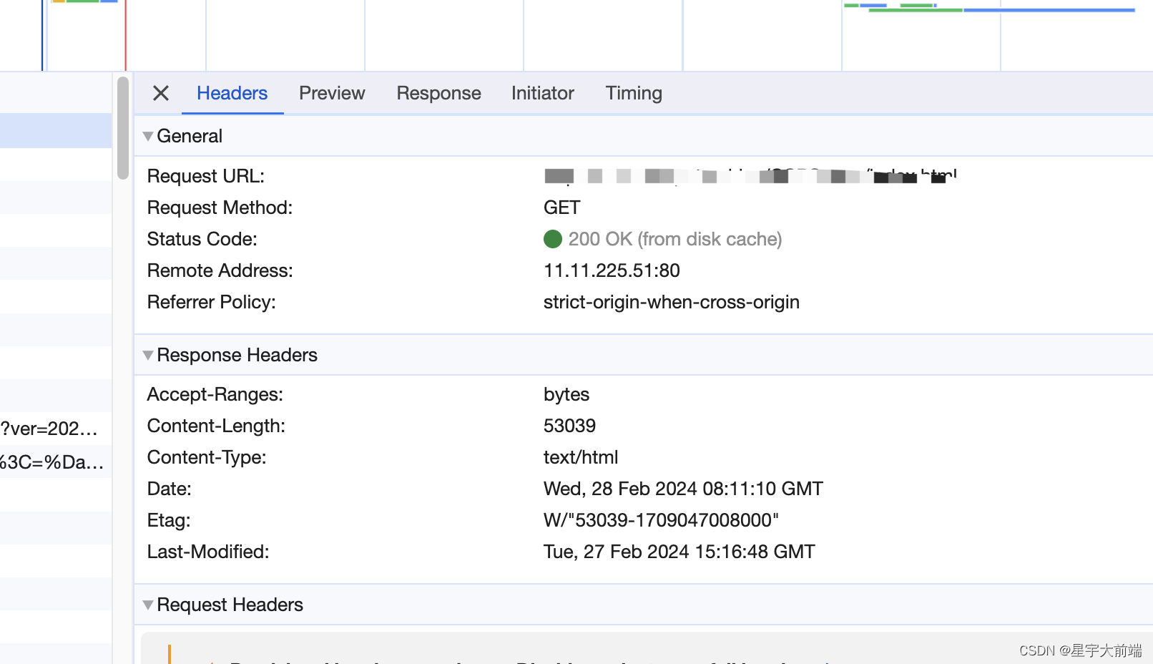Click the remote address 11.11.225.51:80

coord(612,270)
